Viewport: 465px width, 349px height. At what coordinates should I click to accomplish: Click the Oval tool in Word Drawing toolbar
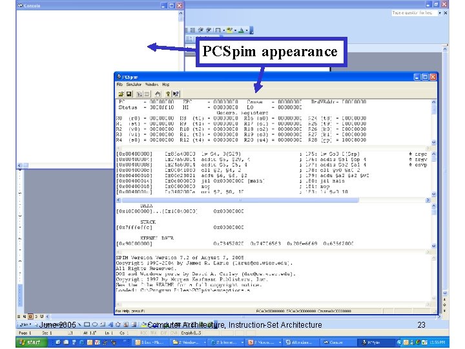pyautogui.click(x=95, y=324)
